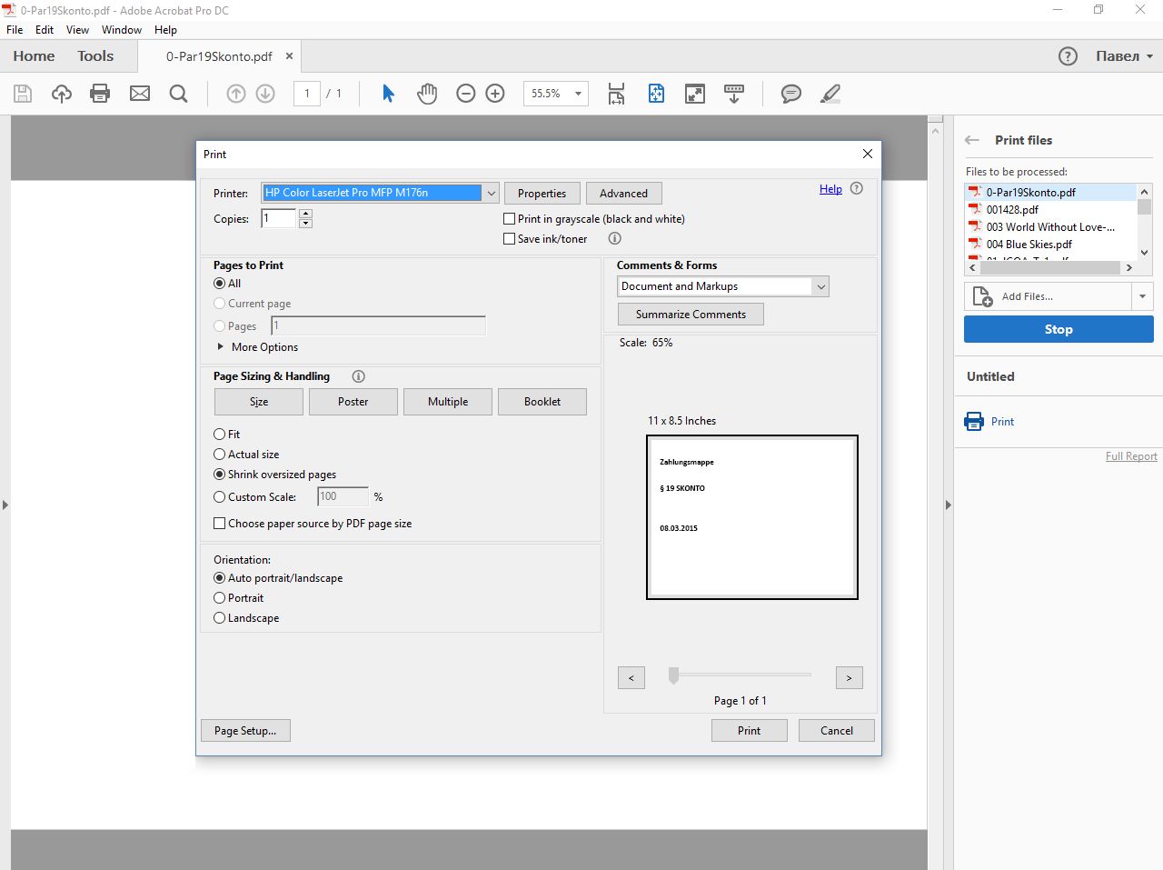The image size is (1163, 870).
Task: Click the fit width scrolling icon
Action: click(x=616, y=93)
